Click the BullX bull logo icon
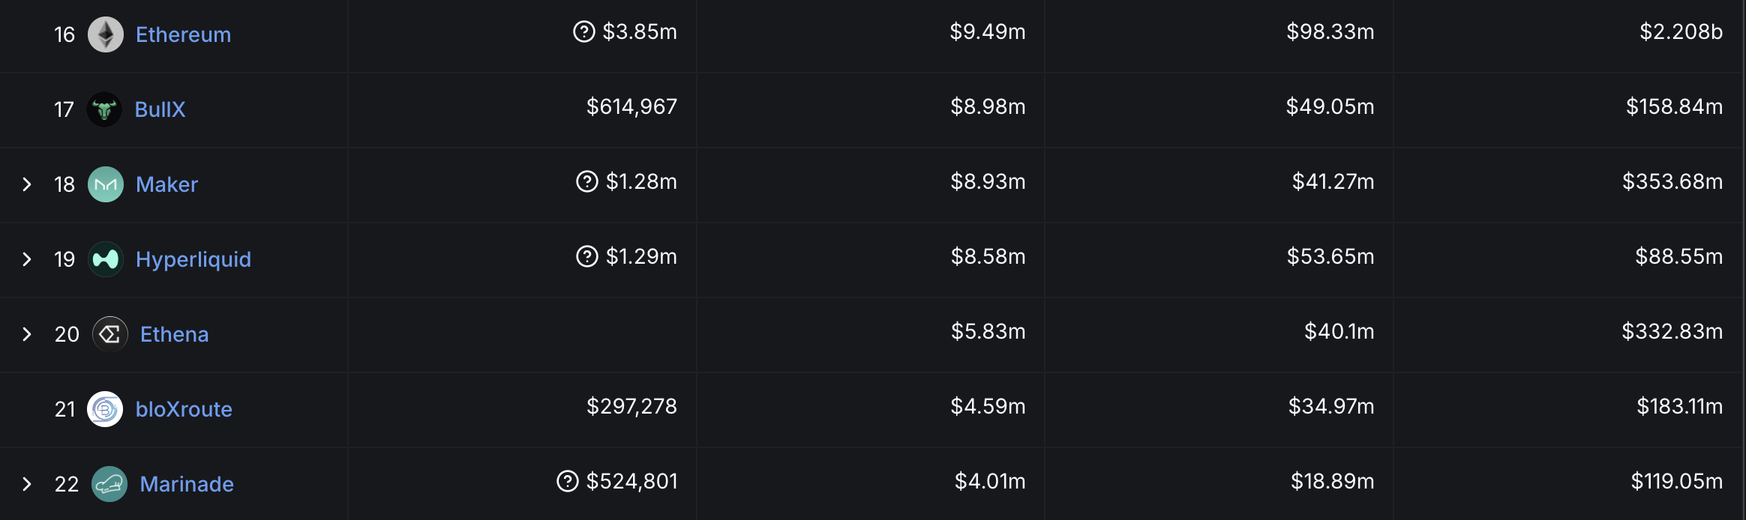 point(104,109)
